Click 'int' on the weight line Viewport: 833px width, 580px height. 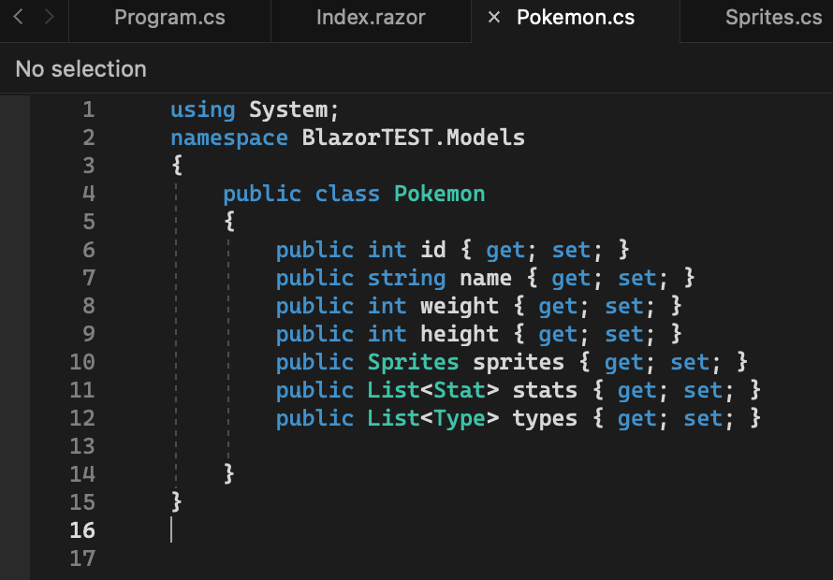[x=387, y=307]
